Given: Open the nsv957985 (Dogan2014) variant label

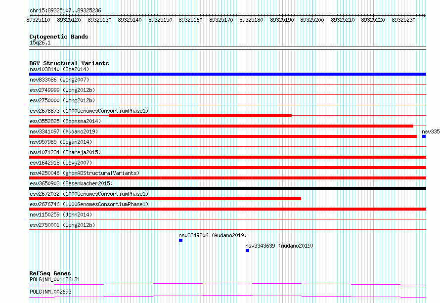Looking at the screenshot, I should coord(61,142).
